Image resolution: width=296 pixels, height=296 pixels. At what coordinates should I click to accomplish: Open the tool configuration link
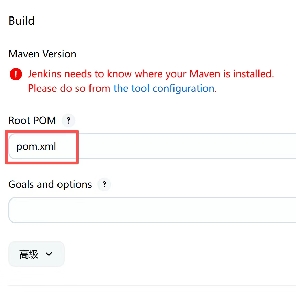tap(164, 89)
